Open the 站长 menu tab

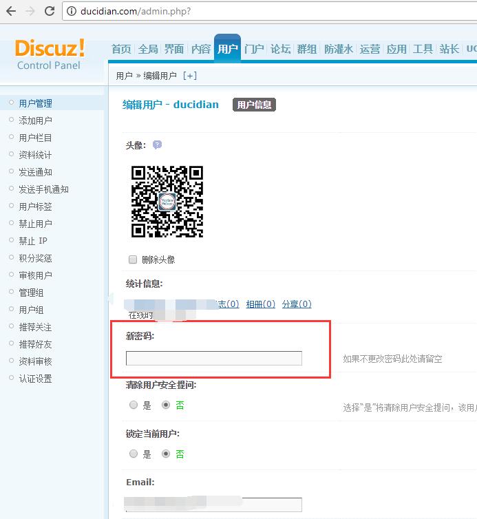(449, 49)
